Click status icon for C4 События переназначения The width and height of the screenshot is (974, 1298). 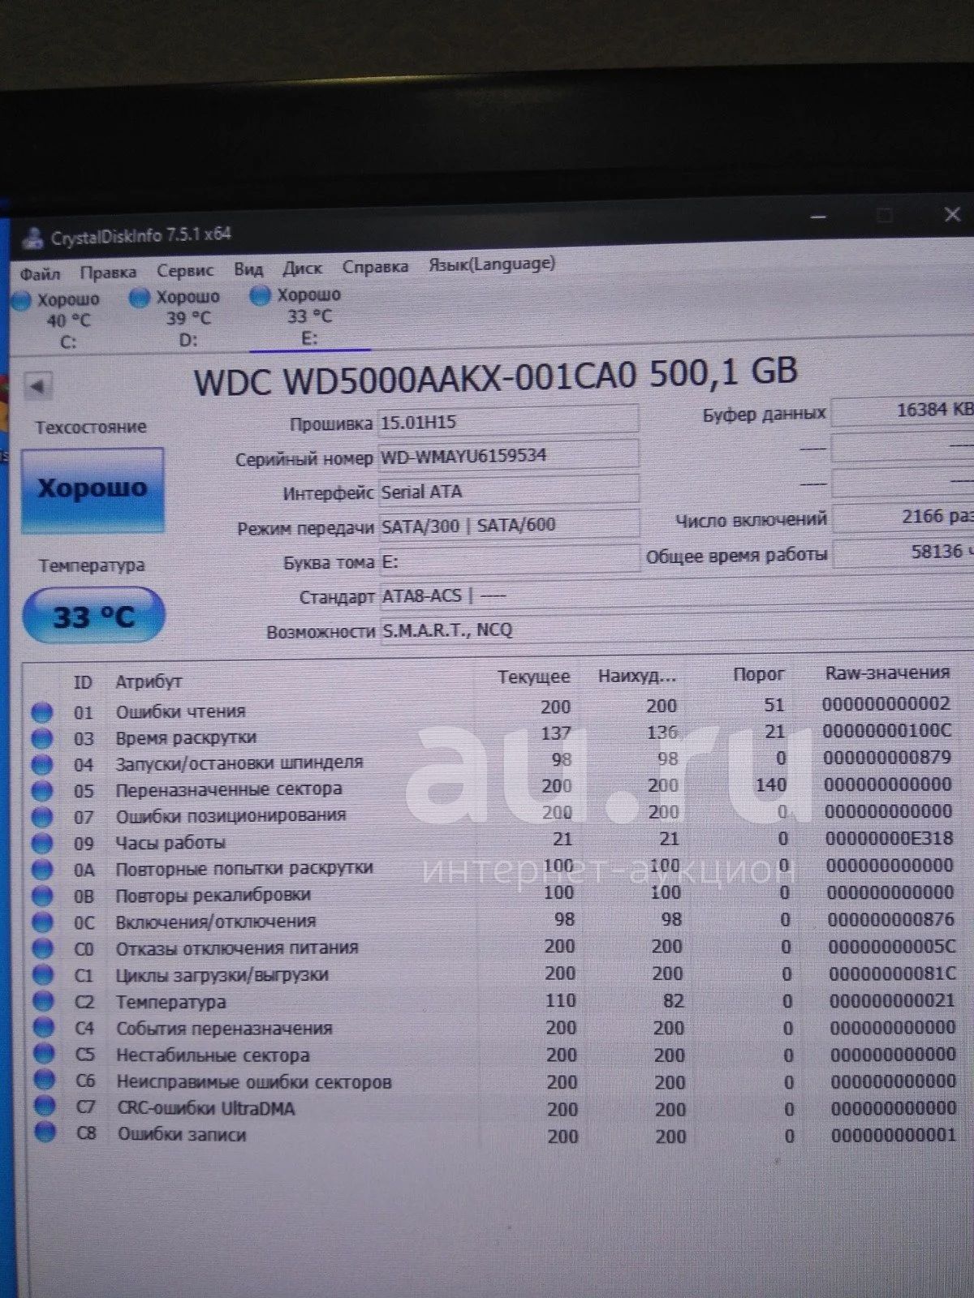coord(43,1028)
